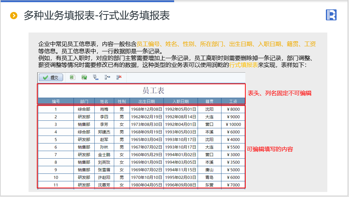This screenshot has height=197, width=349.
Task: Click the 提交 submit button
Action: pos(51,77)
